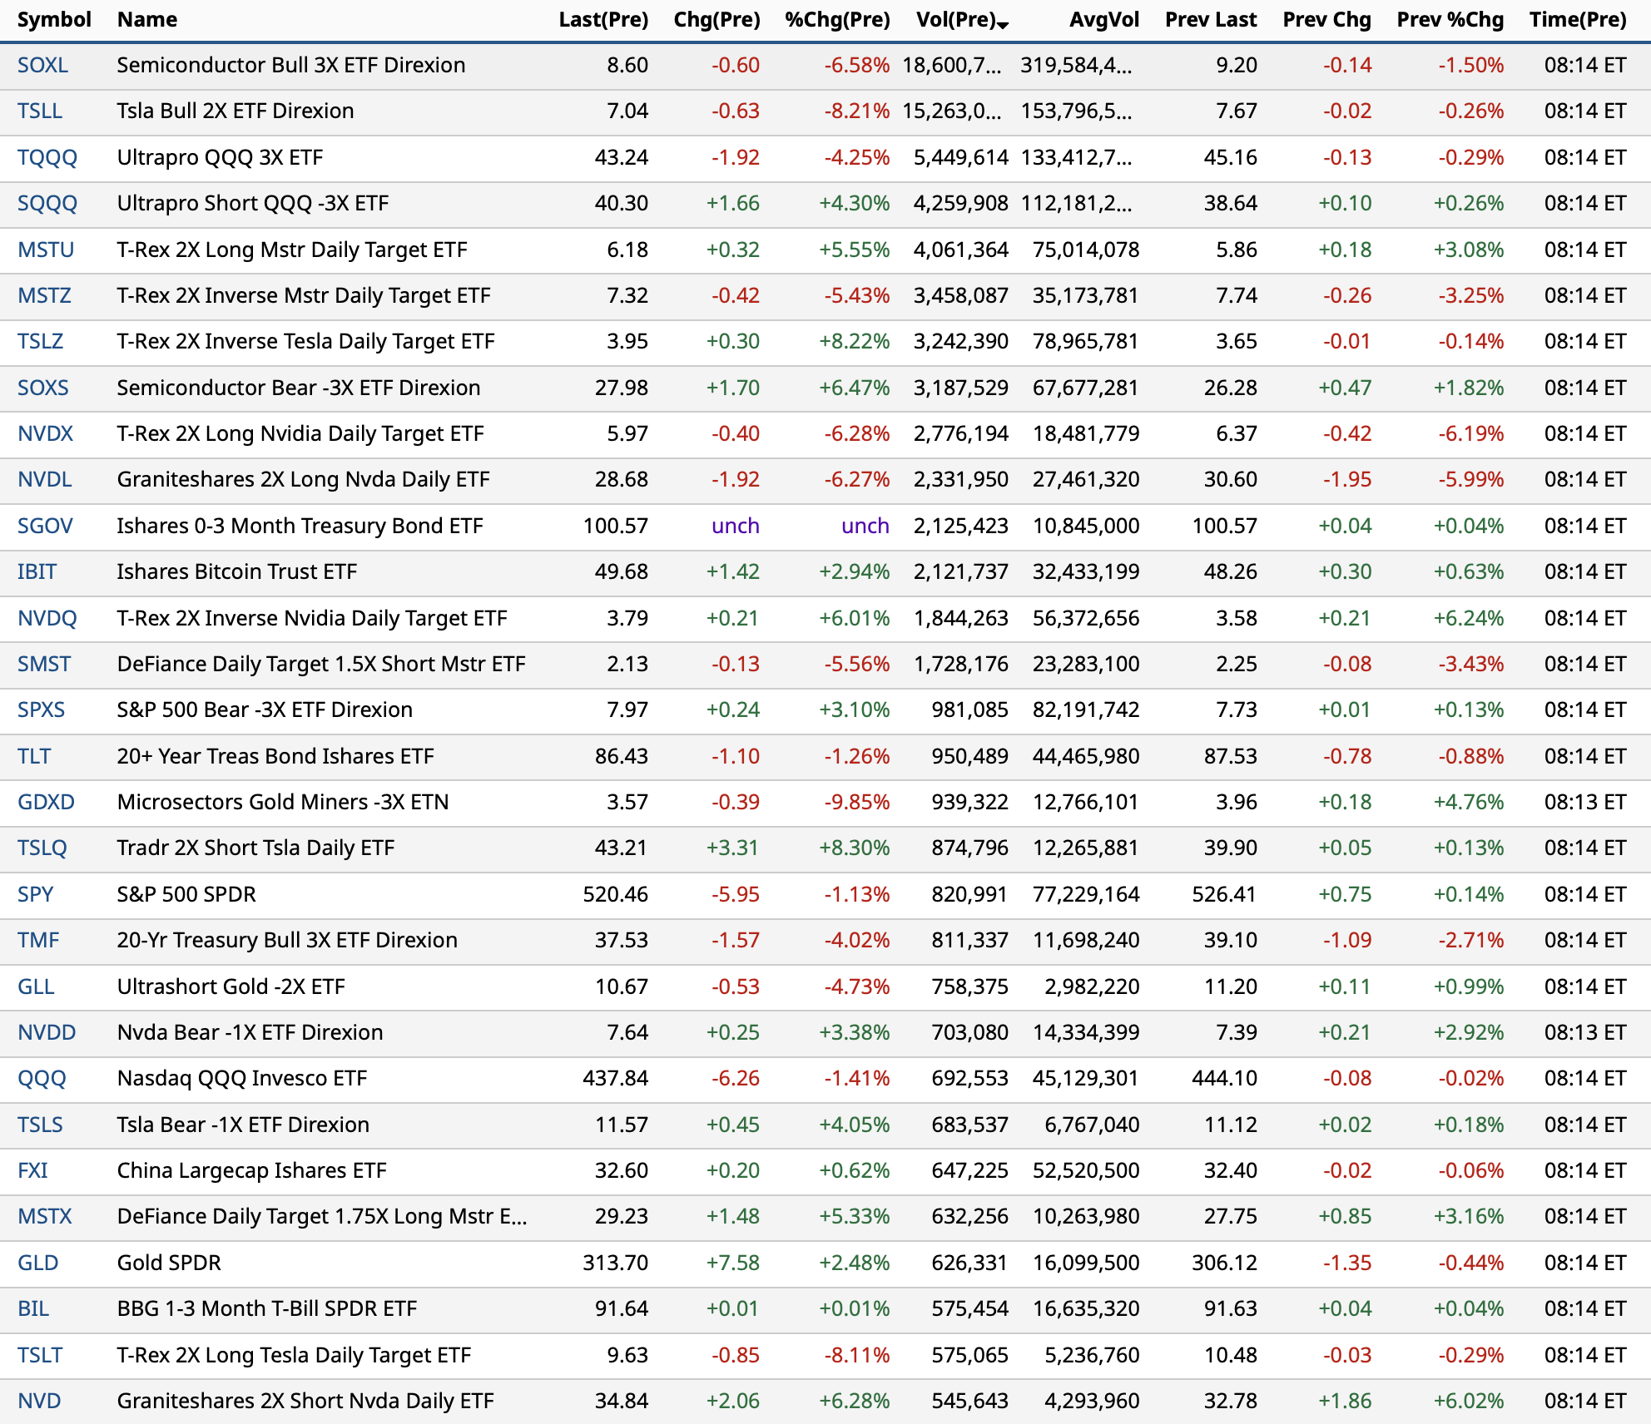
Task: Sort by Time(Pre) column header
Action: (1577, 19)
